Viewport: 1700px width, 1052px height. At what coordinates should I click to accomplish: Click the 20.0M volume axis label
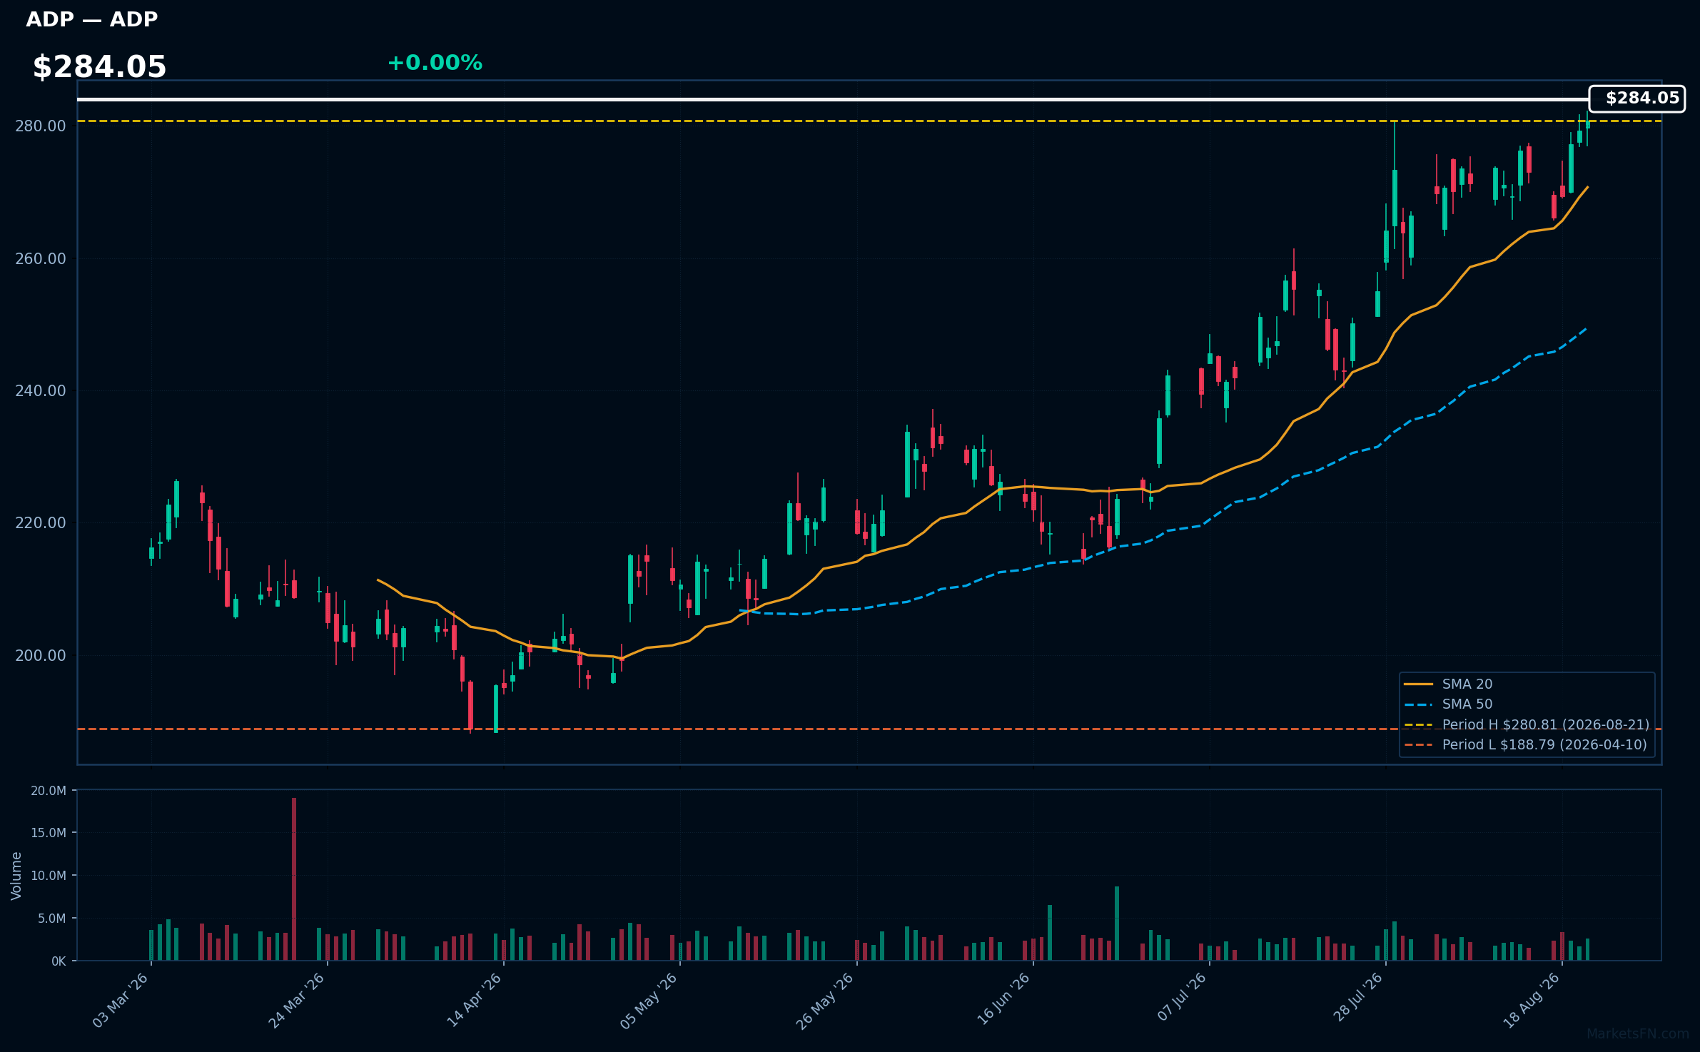[x=49, y=791]
